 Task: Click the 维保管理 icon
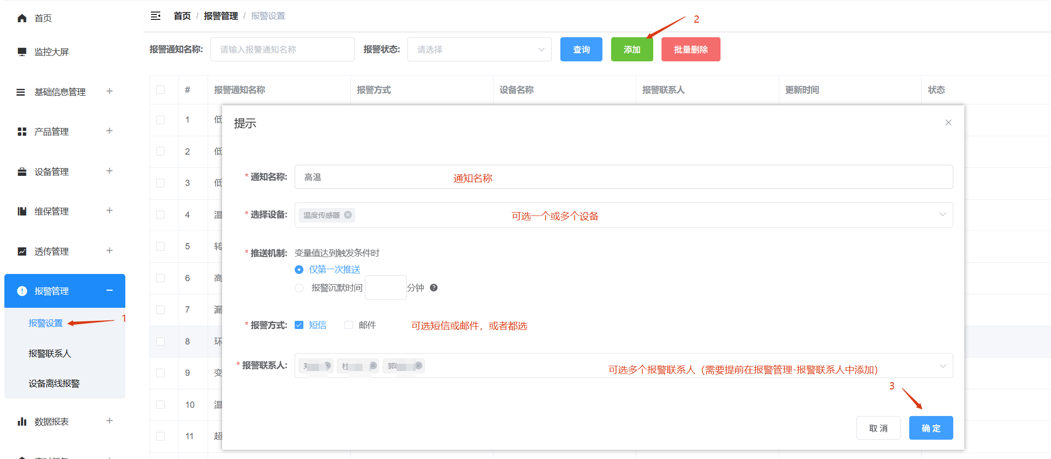tap(22, 211)
